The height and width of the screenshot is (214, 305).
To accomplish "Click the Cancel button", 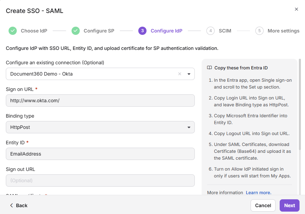I will click(x=263, y=205).
